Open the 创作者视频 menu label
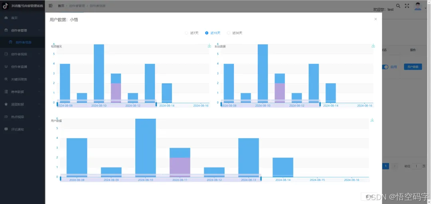This screenshot has width=431, height=204. click(19, 54)
